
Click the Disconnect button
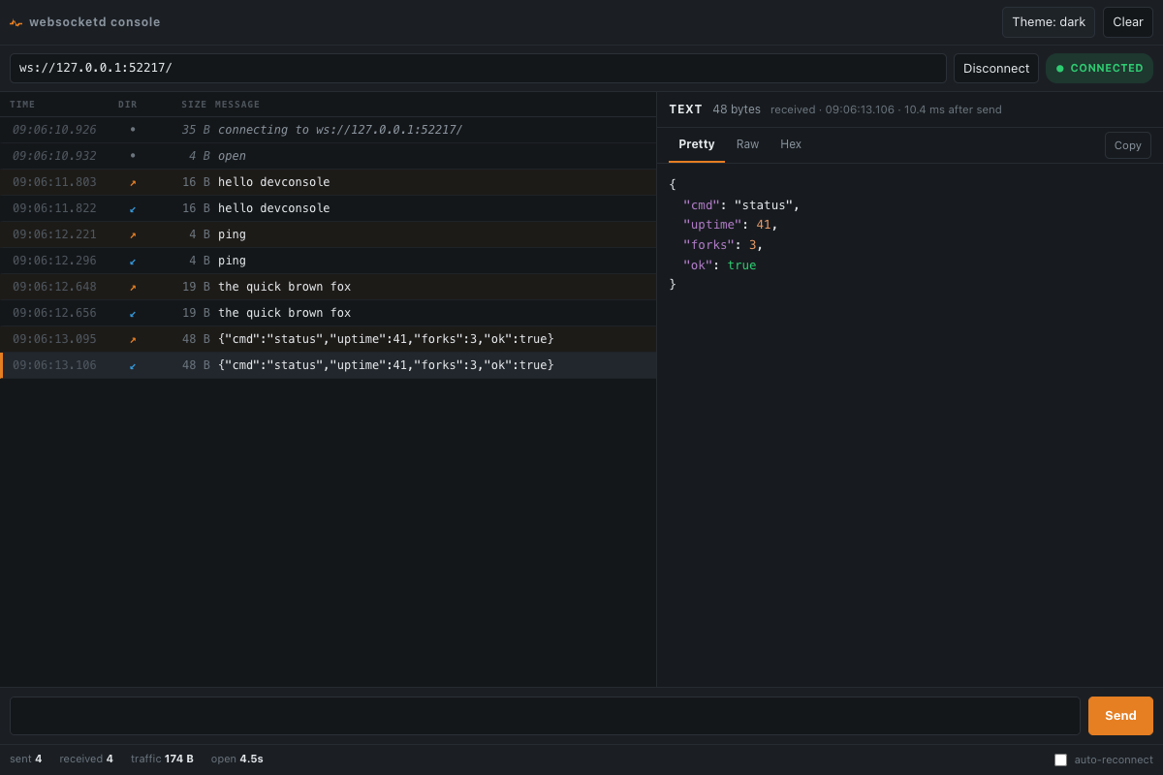[x=996, y=68]
